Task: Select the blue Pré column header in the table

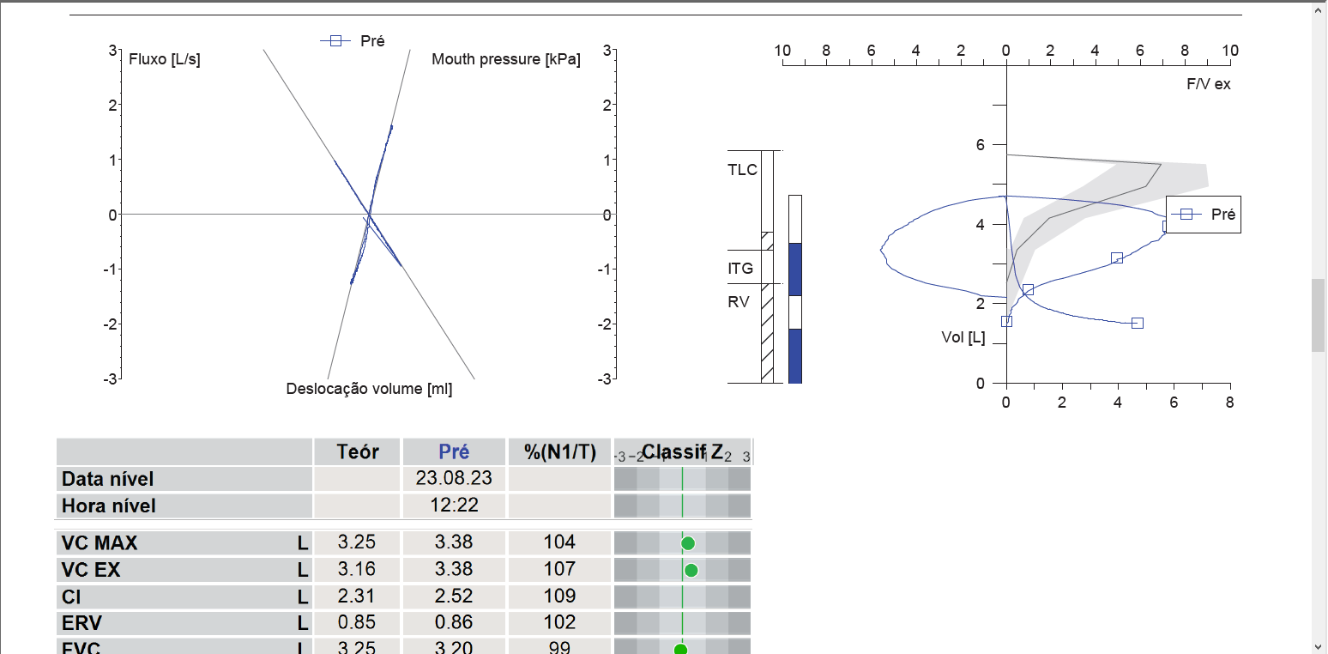Action: (x=454, y=451)
